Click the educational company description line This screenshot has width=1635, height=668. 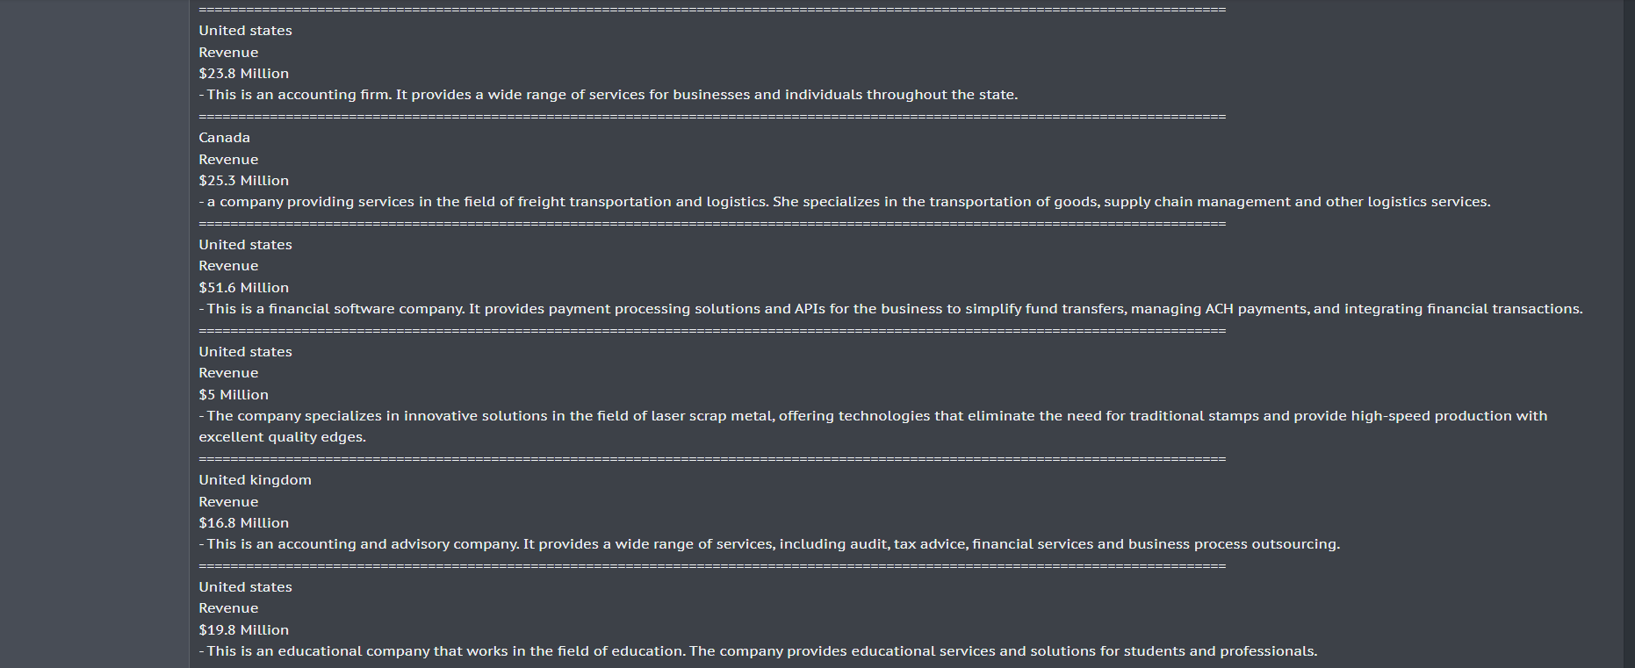click(x=758, y=651)
